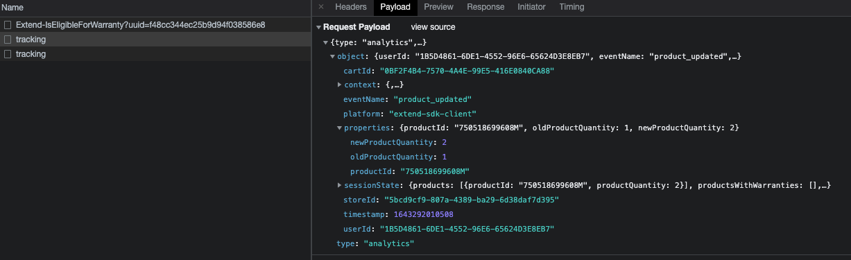Open the Timing tab

point(572,7)
